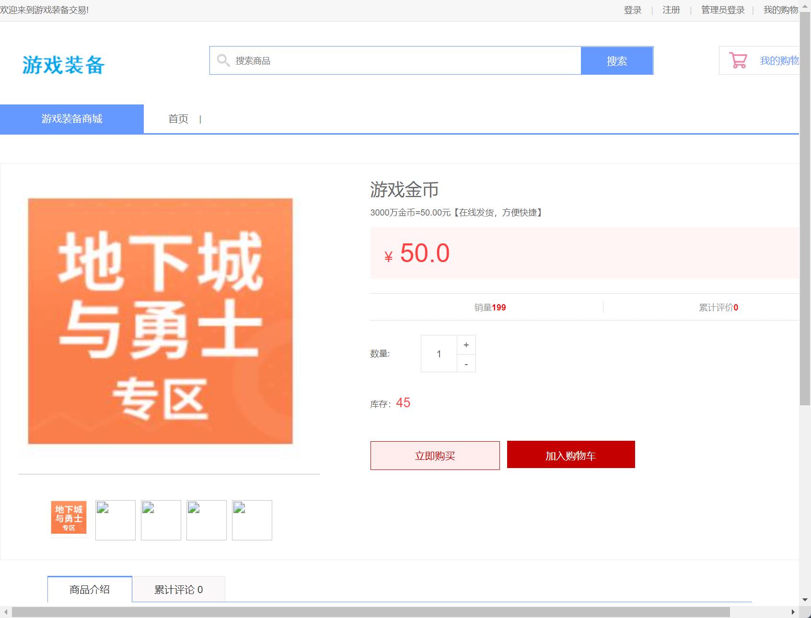Click the last product image placeholder
The image size is (811, 618).
tap(252, 520)
